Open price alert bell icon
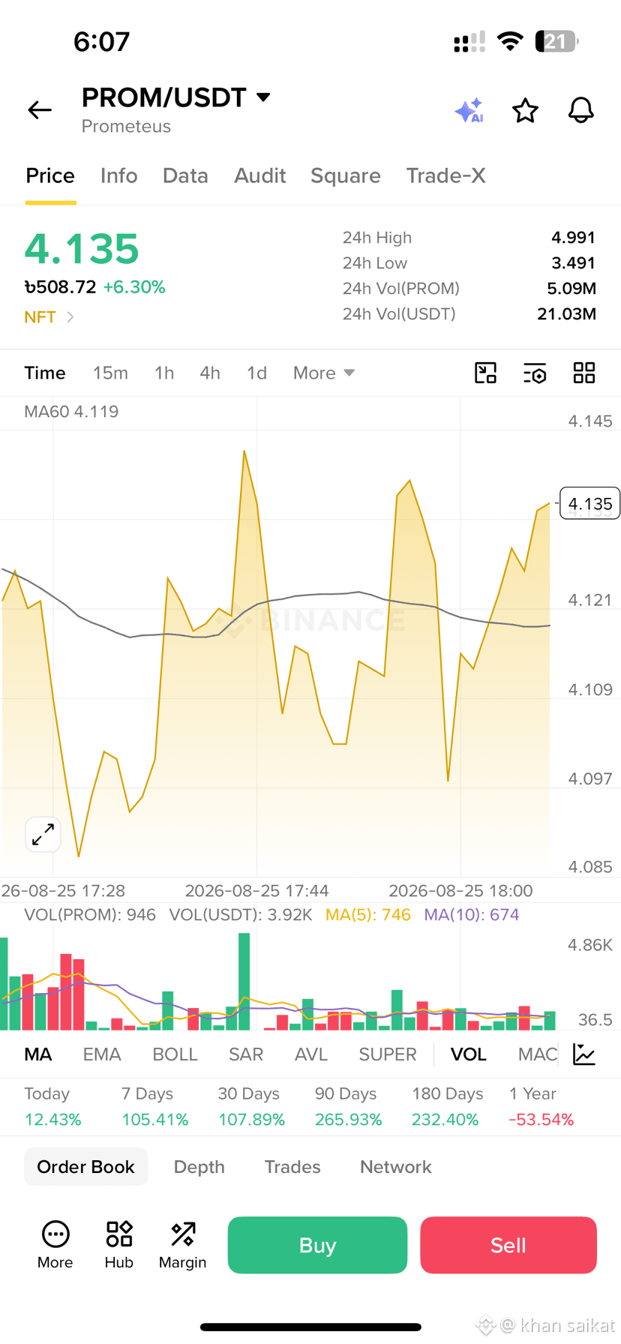This screenshot has height=1344, width=621. point(580,110)
